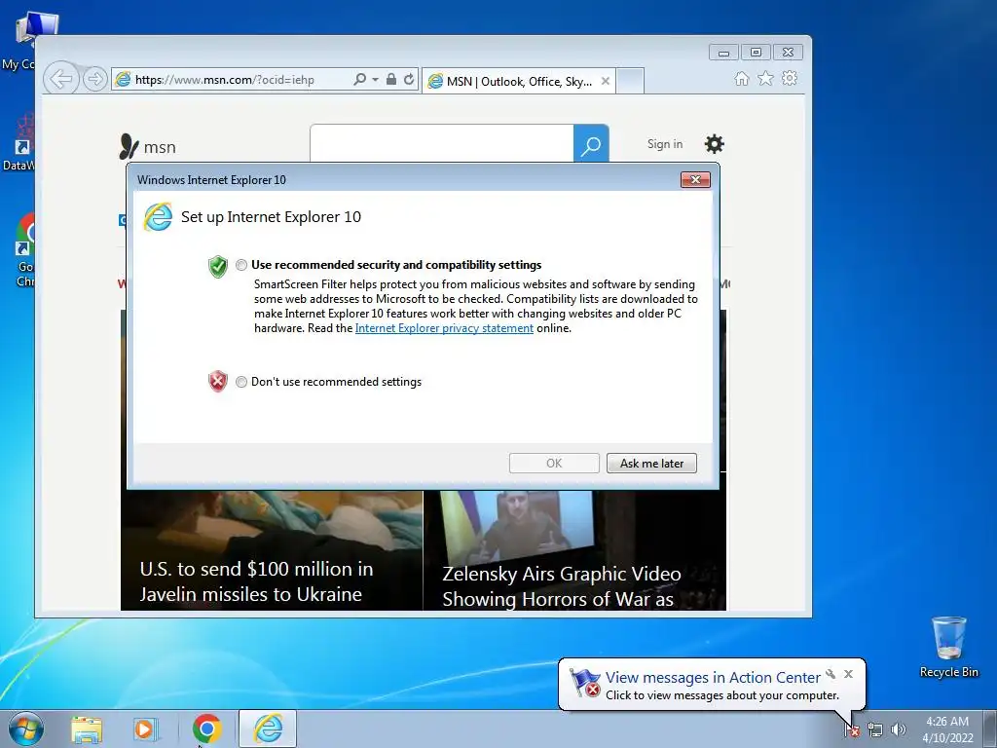Select Google Chrome desktop shortcut
The height and width of the screenshot is (748, 997).
pos(24,249)
